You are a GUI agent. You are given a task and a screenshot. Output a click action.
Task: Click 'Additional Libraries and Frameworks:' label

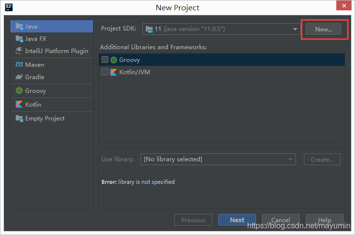[154, 47]
